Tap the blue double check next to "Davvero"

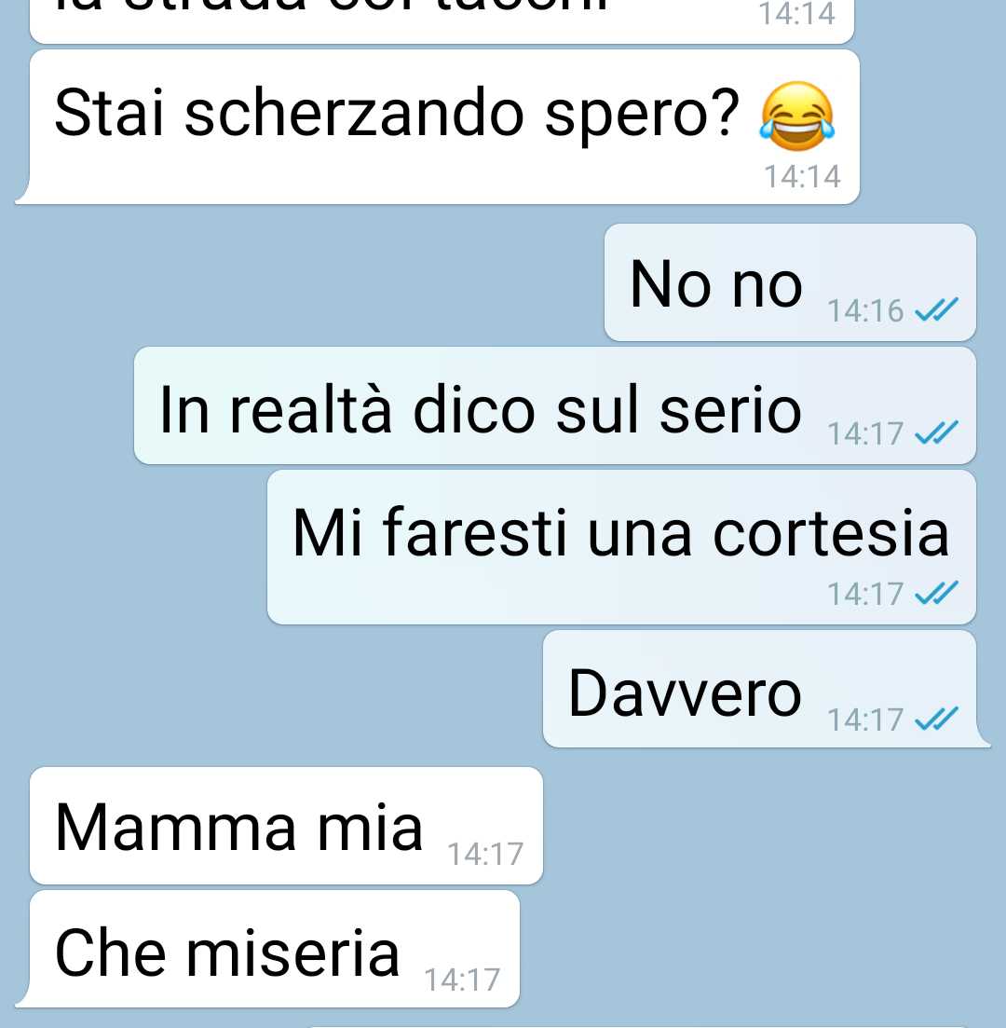936,719
